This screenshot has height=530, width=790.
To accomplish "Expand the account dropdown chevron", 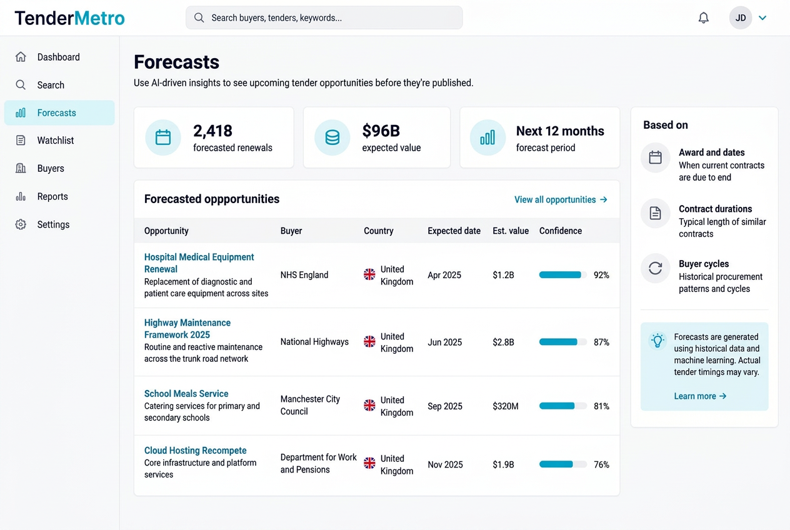I will (x=762, y=18).
